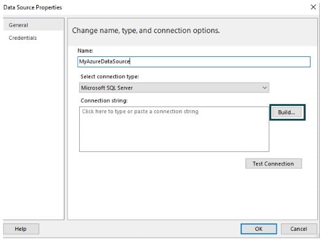The image size is (321, 240).
Task: Switch to the Credentials tab
Action: (x=23, y=38)
